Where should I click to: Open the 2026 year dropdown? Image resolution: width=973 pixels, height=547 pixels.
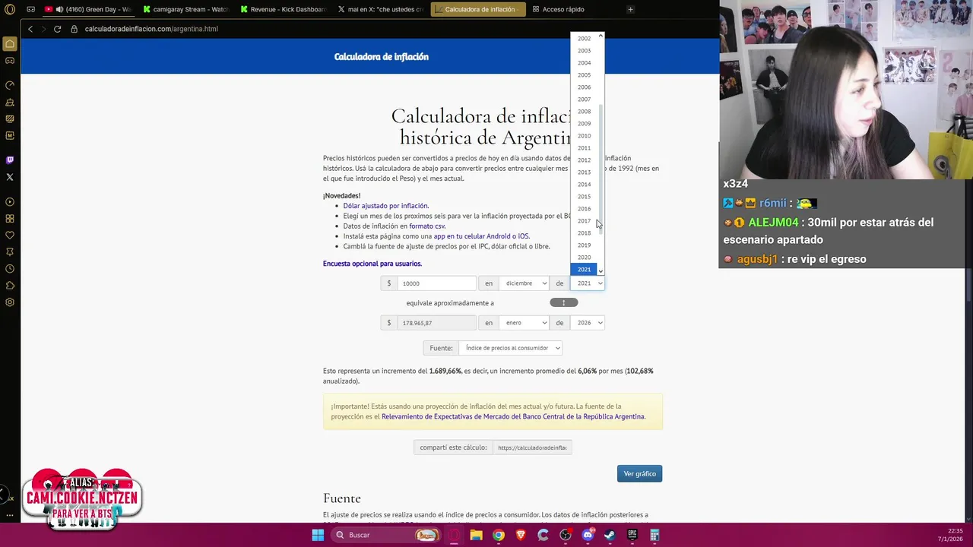click(x=588, y=323)
